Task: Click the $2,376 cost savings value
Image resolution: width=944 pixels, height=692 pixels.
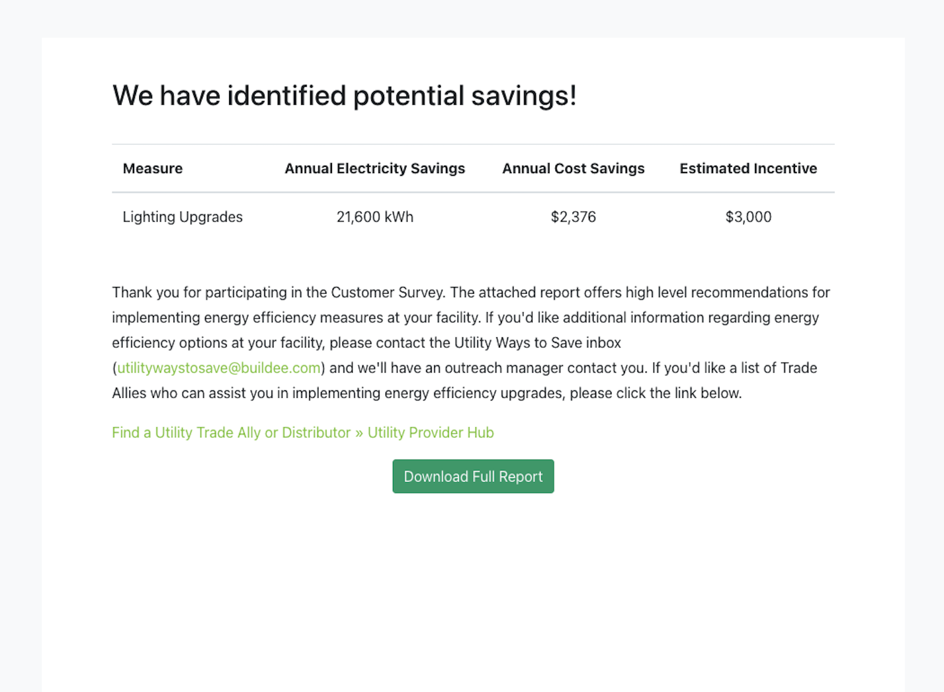Action: tap(573, 217)
